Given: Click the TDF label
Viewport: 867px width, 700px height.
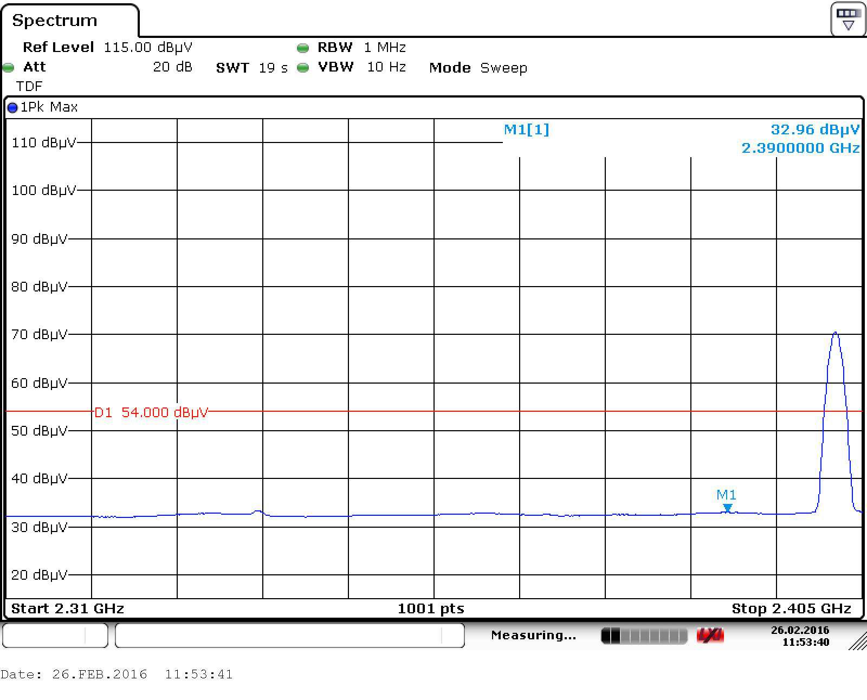Looking at the screenshot, I should (x=29, y=86).
